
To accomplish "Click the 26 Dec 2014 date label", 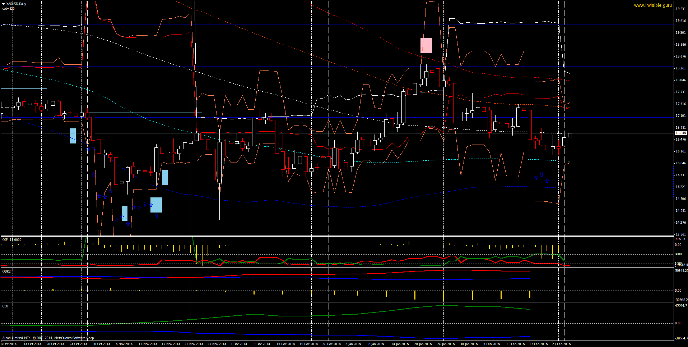I will pyautogui.click(x=331, y=344).
